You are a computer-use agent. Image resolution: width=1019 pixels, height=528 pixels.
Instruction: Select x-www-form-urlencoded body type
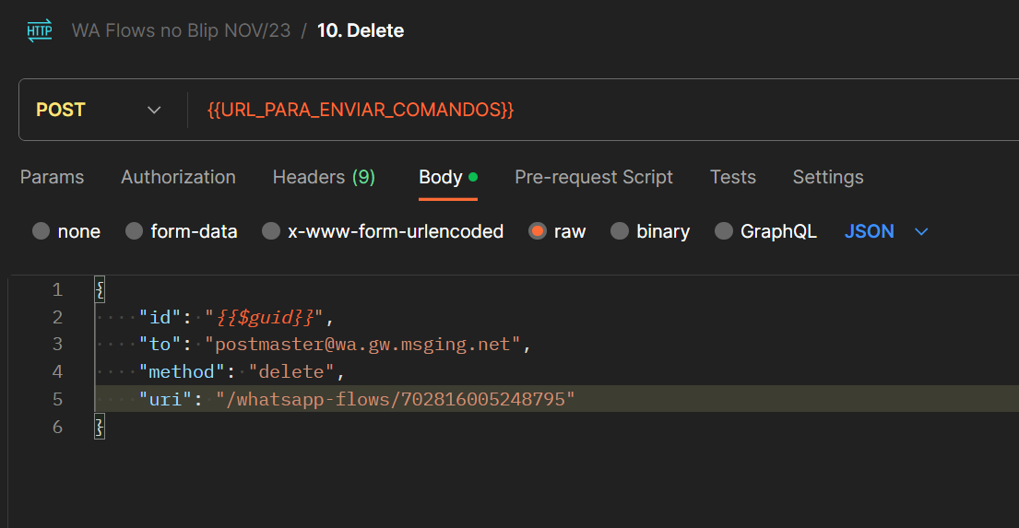pos(271,231)
